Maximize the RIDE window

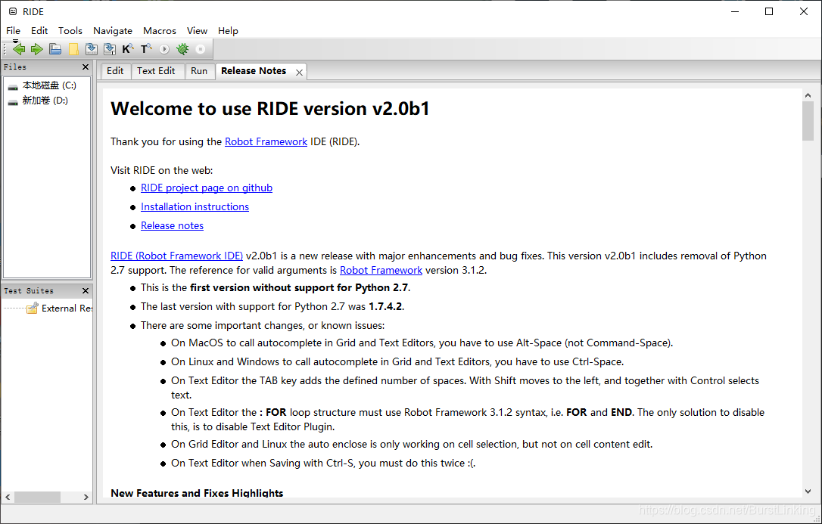pyautogui.click(x=769, y=11)
